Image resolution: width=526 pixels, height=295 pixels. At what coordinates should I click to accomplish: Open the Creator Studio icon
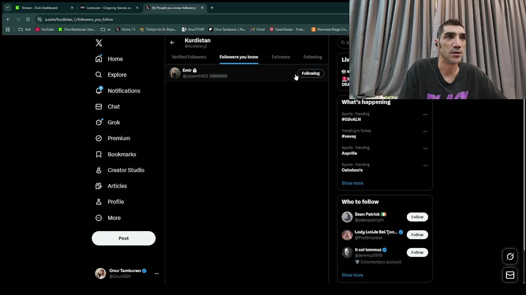pyautogui.click(x=99, y=170)
